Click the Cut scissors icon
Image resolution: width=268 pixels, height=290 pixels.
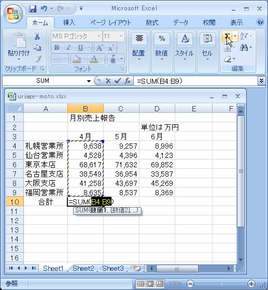coord(37,36)
